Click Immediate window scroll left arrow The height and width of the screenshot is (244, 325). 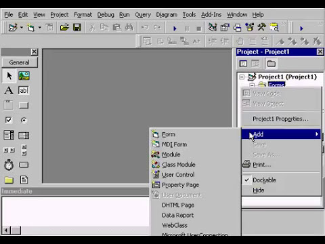pos(6,230)
